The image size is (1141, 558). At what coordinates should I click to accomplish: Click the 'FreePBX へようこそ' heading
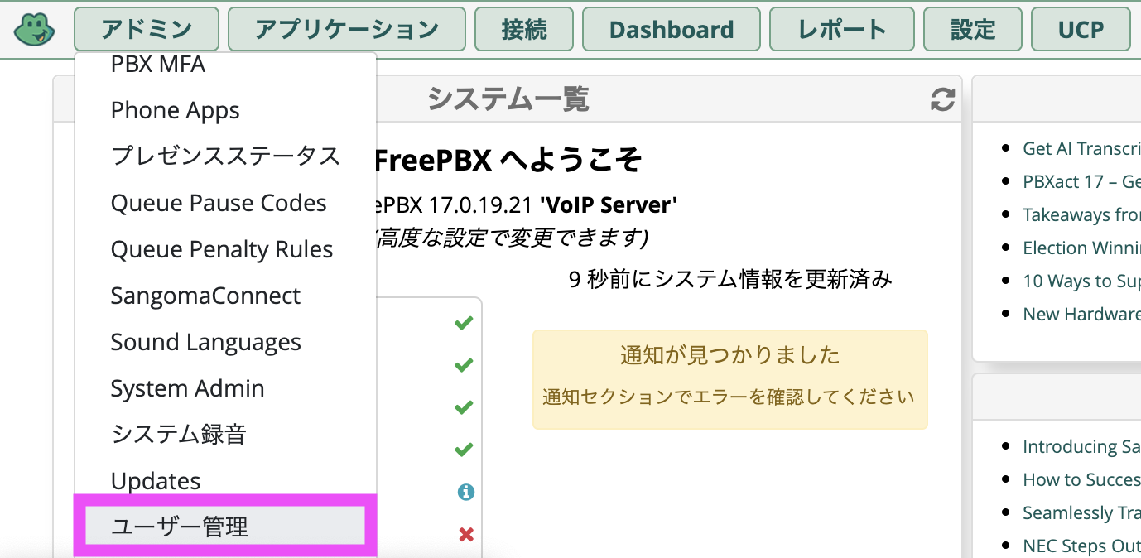509,160
